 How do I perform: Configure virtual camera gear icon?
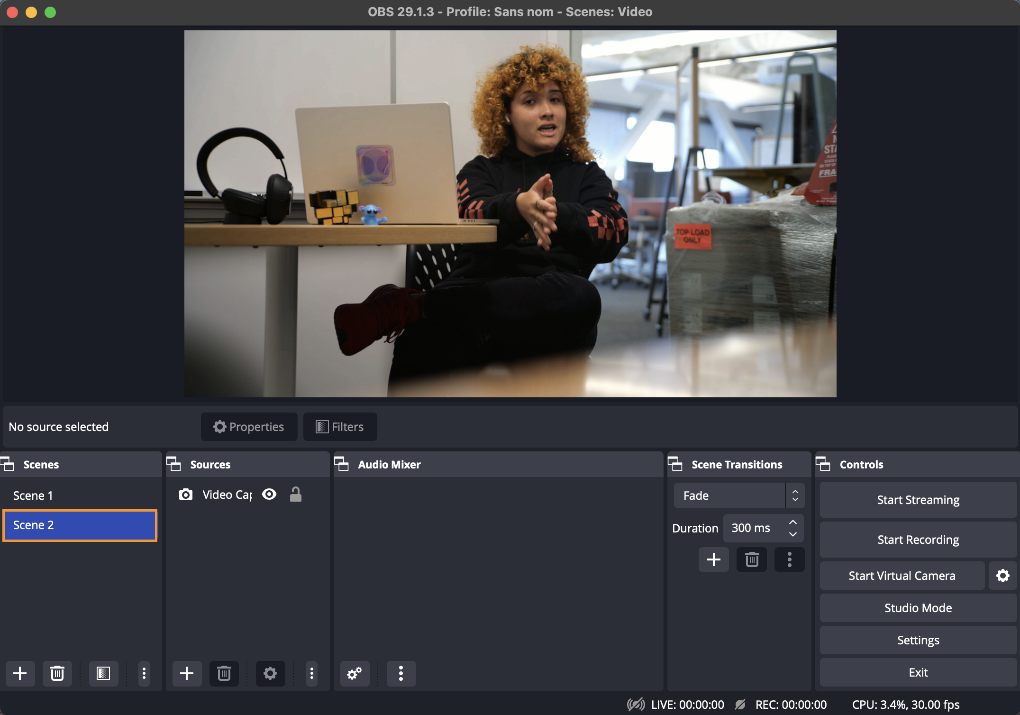[1002, 576]
